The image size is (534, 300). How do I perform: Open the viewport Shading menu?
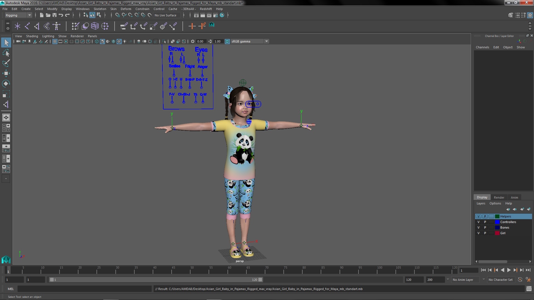point(32,36)
